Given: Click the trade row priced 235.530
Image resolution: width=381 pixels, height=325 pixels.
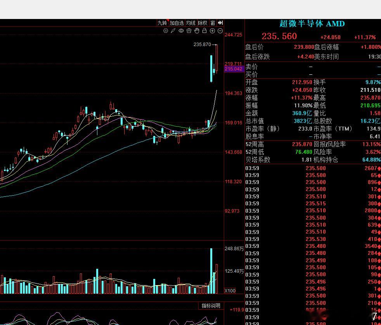Looking at the screenshot, I should 313,239.
